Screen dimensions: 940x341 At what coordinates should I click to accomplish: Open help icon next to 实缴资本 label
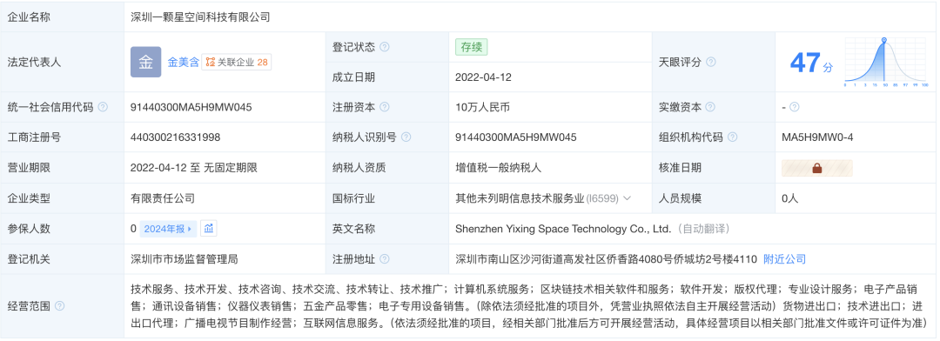coord(711,107)
